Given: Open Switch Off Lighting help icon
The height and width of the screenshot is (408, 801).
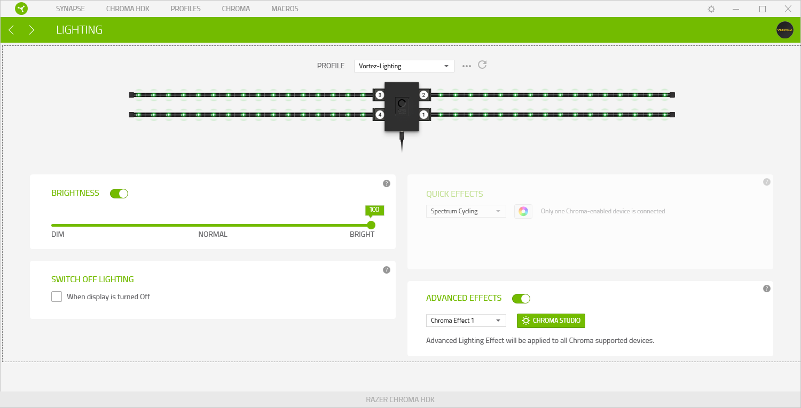Looking at the screenshot, I should (387, 270).
